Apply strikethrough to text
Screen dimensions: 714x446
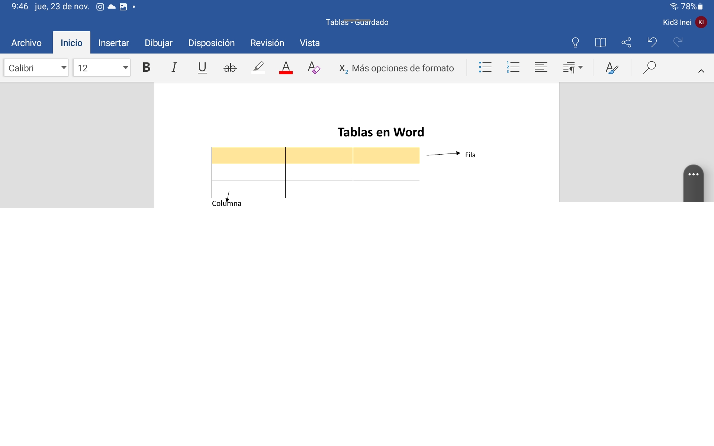[x=230, y=68]
